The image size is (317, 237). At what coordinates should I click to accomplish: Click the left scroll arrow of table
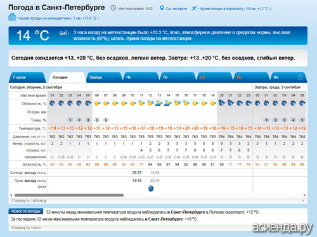(x=11, y=195)
